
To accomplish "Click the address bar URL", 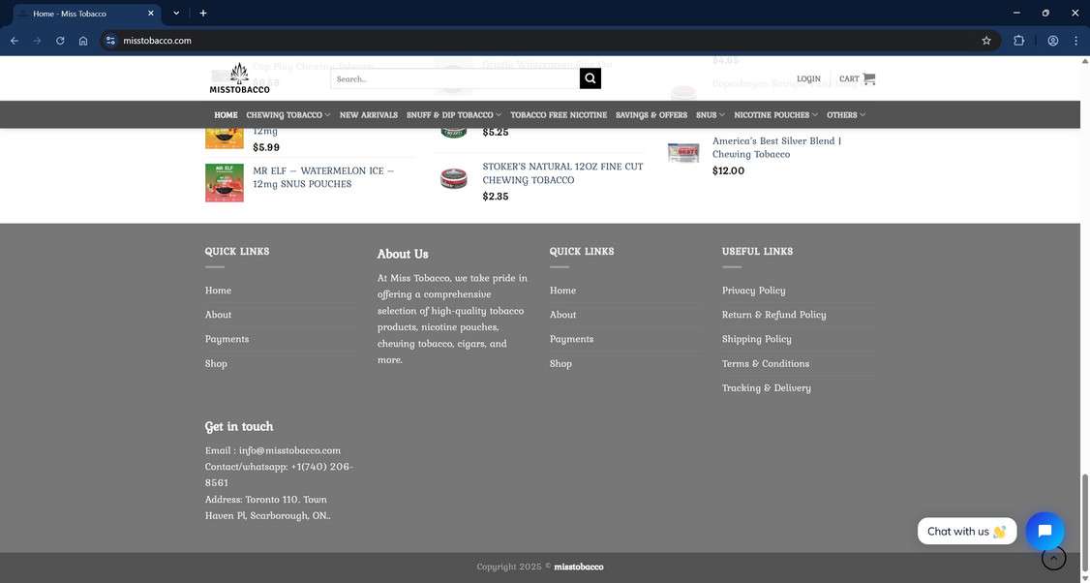I will tap(157, 41).
